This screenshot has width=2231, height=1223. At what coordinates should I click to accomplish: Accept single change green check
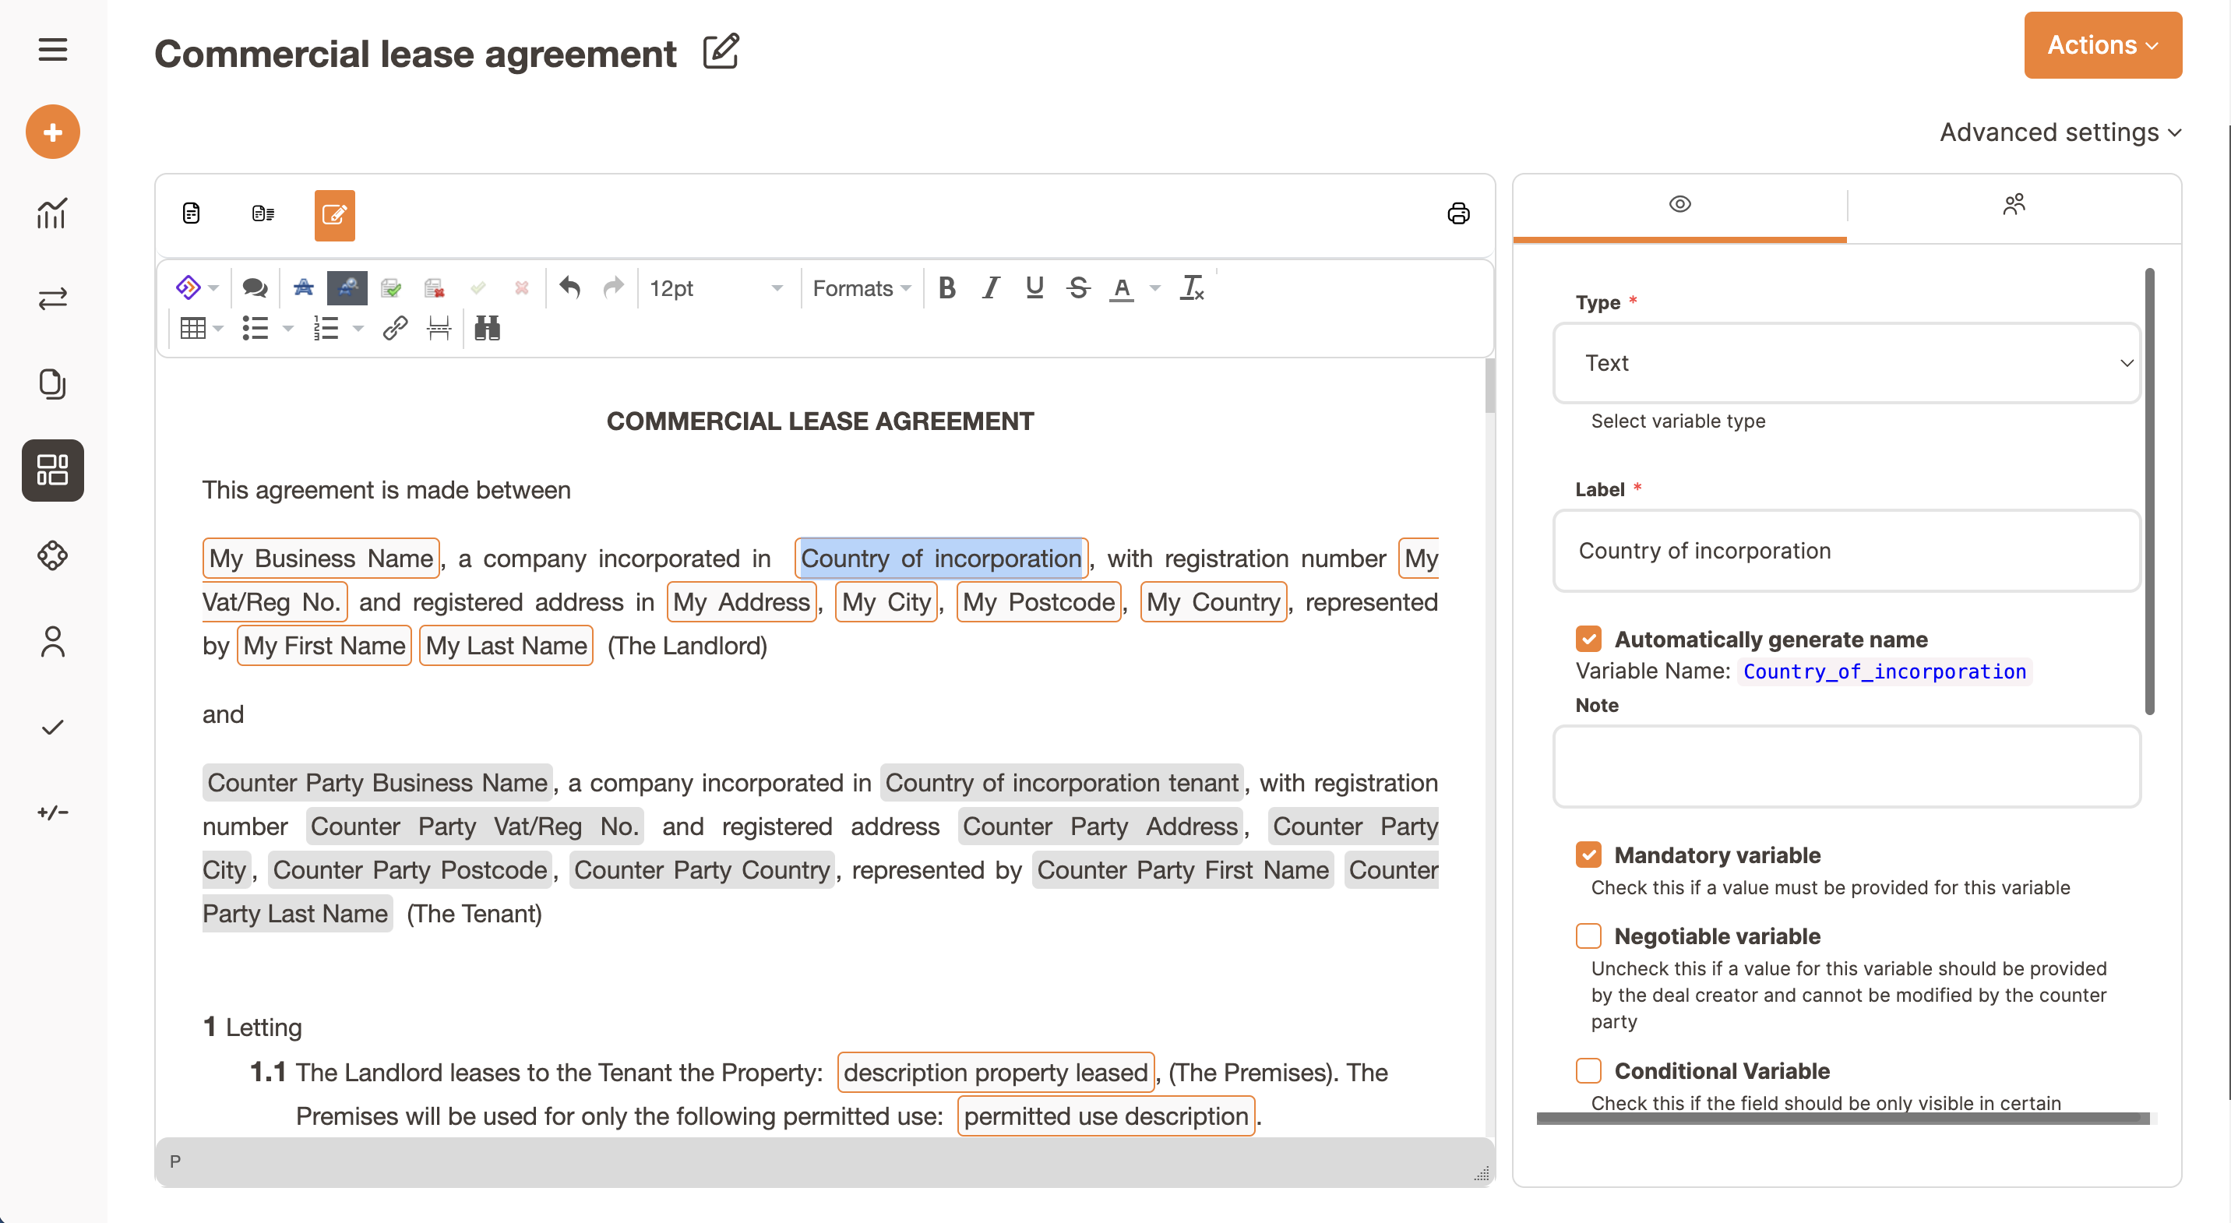478,288
